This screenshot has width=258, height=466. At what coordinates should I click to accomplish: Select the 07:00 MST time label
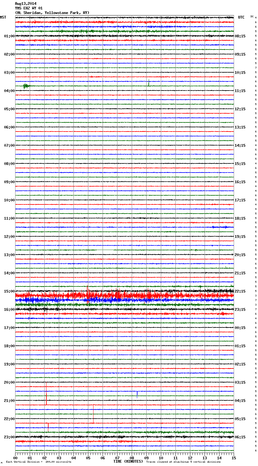click(9, 146)
